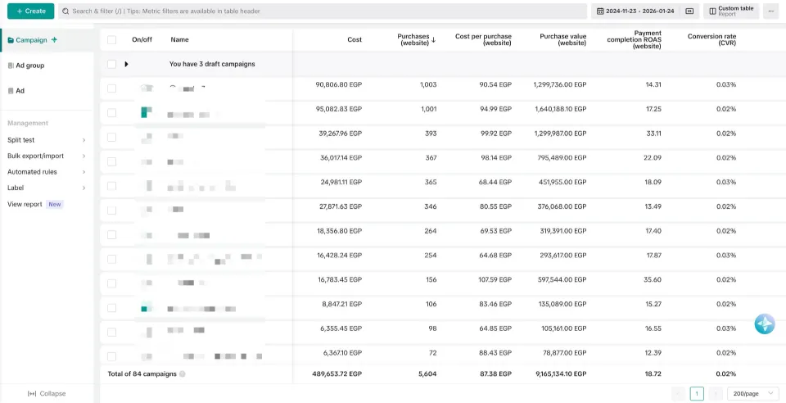Click the square icon beside the date range
786x403 pixels.
coord(689,11)
